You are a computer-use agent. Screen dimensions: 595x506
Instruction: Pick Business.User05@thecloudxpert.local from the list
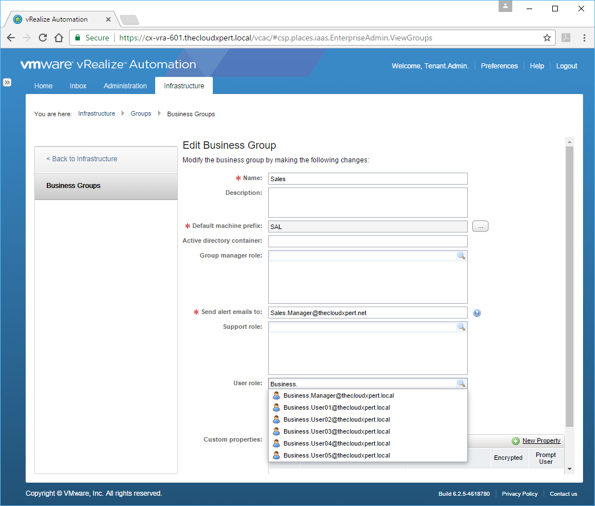[x=336, y=455]
